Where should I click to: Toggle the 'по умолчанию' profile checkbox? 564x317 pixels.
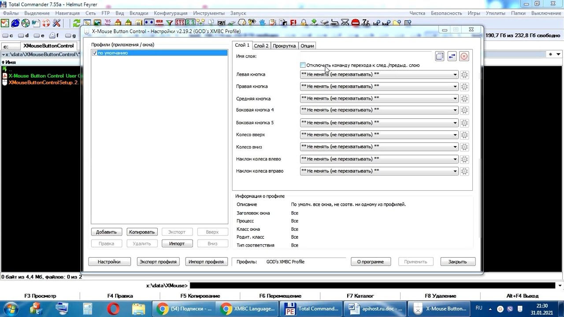point(95,53)
